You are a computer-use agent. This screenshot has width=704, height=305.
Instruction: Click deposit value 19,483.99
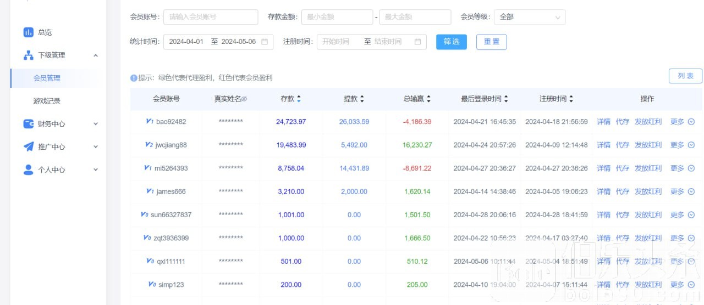click(x=291, y=145)
